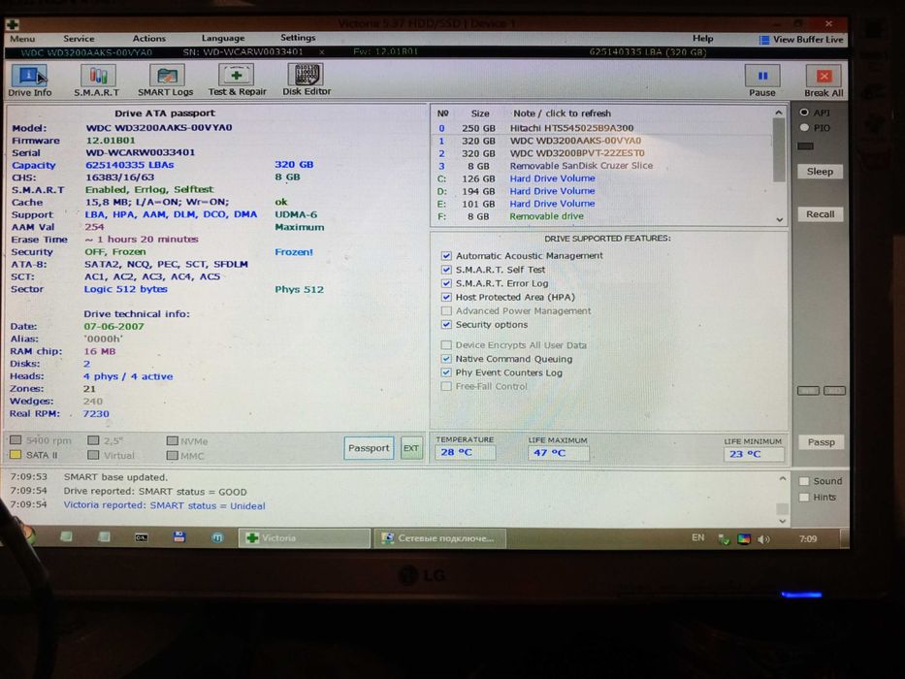This screenshot has width=905, height=679.
Task: Click the x next to serial number
Action: point(321,52)
